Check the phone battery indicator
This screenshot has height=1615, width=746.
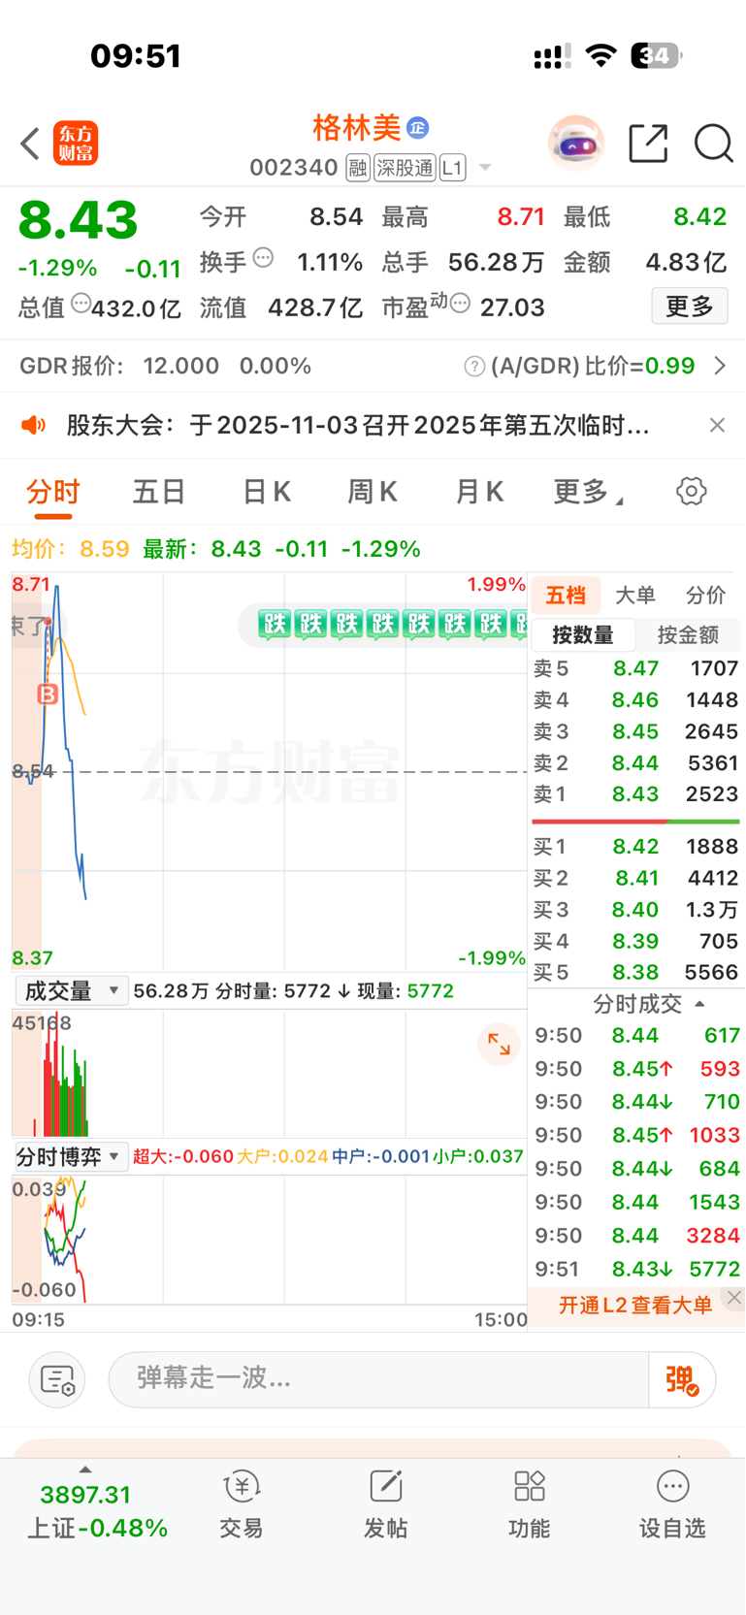657,56
